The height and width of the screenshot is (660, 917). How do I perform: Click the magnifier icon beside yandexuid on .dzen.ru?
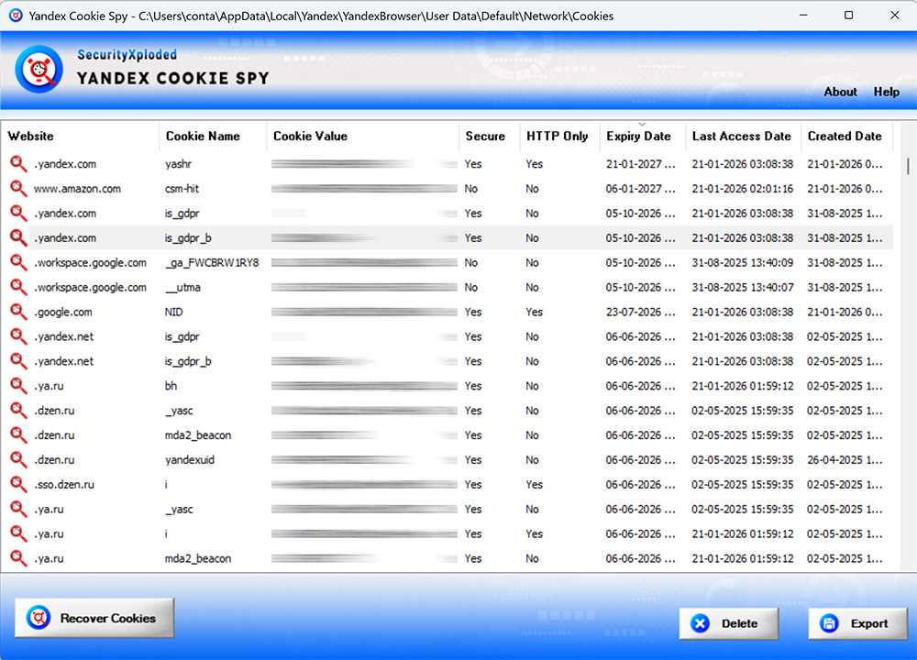(19, 459)
